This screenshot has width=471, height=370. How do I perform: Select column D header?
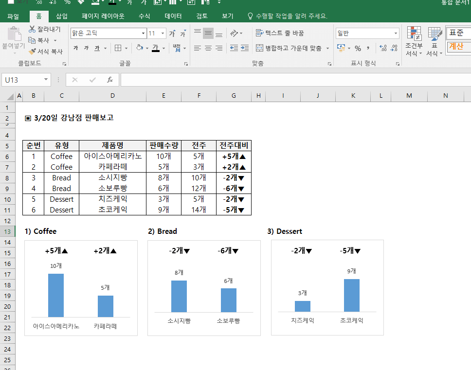[113, 96]
